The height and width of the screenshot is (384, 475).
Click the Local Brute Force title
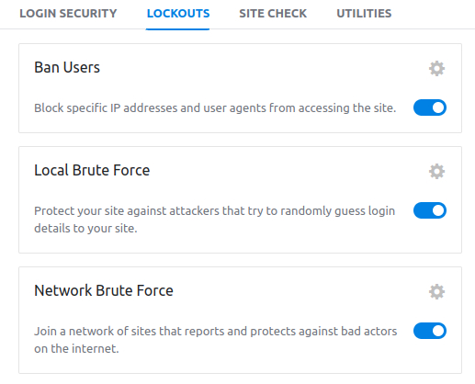[92, 170]
